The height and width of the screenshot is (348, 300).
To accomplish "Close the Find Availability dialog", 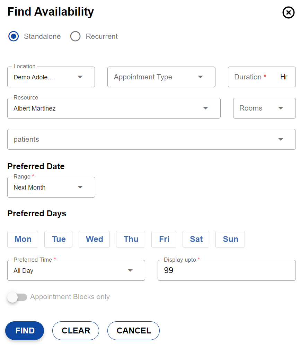I will pyautogui.click(x=288, y=13).
